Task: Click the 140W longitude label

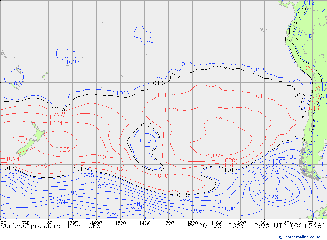Action: tap(145, 223)
